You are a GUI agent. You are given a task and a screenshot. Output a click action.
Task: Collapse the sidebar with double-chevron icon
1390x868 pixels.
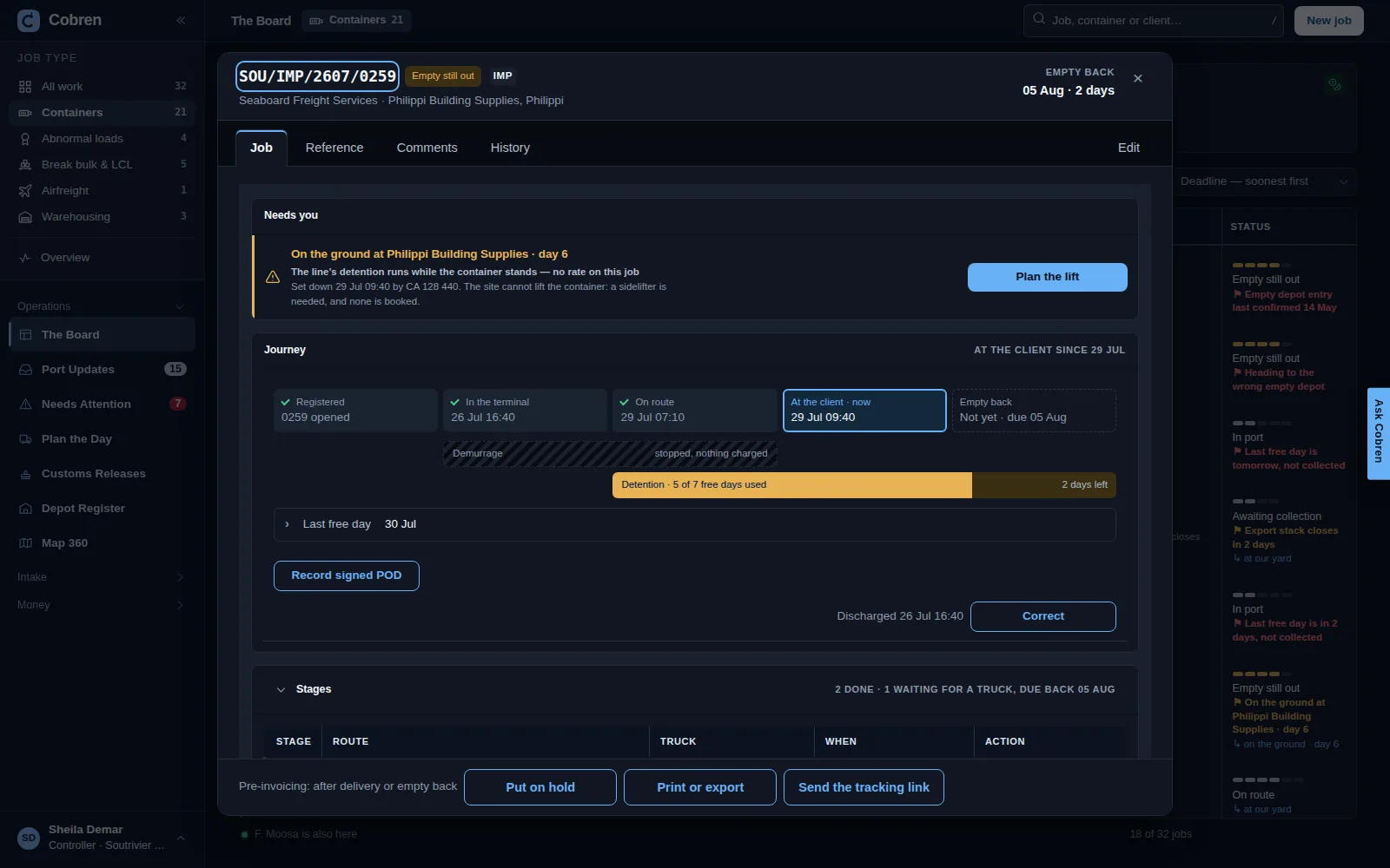tap(181, 20)
